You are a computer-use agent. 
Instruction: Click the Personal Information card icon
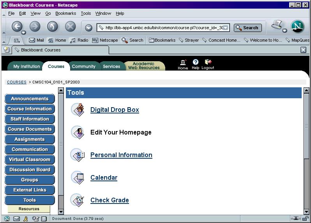pyautogui.click(x=78, y=155)
